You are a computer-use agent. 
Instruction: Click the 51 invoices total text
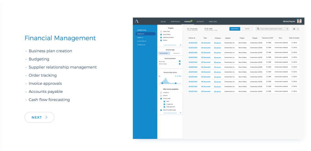[x=192, y=29]
